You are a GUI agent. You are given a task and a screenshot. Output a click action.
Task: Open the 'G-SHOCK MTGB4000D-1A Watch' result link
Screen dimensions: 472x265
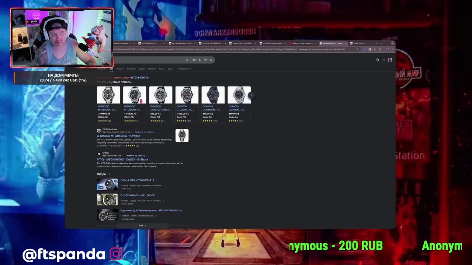click(118, 136)
